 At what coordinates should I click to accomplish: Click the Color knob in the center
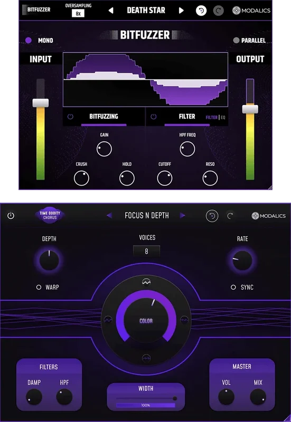tap(146, 320)
